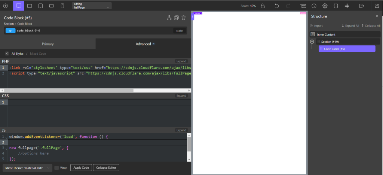Toggle the state button for the selector

click(x=180, y=31)
